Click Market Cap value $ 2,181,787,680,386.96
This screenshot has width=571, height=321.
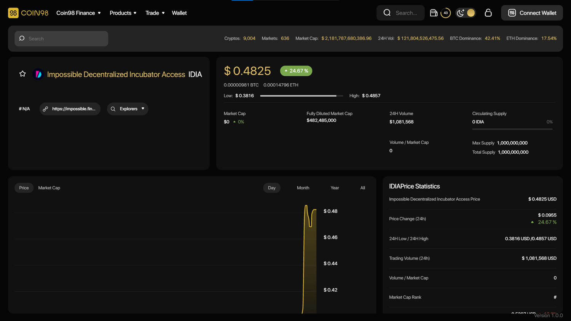(346, 38)
